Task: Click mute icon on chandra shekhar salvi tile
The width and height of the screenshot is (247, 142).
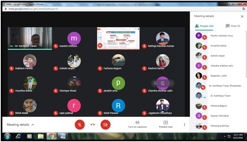Action: tap(163, 83)
